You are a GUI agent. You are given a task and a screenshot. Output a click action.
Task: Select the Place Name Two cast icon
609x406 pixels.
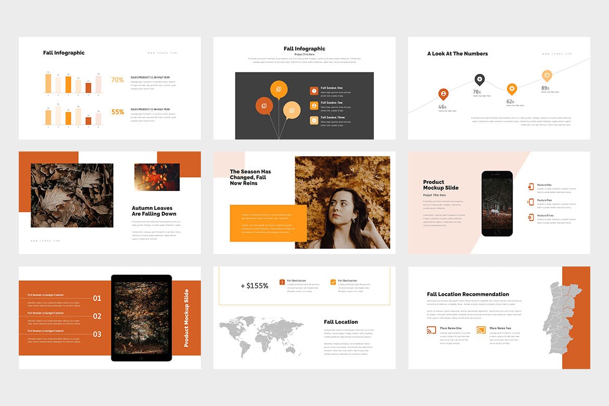[480, 329]
